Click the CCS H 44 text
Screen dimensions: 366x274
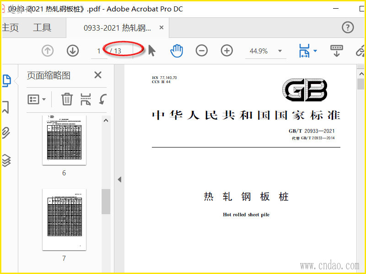click(161, 82)
